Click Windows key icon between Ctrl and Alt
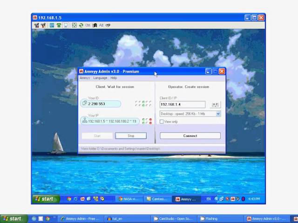The image size is (298, 223). click(95, 25)
